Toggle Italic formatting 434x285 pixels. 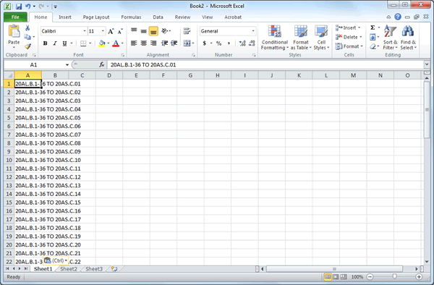click(x=55, y=43)
